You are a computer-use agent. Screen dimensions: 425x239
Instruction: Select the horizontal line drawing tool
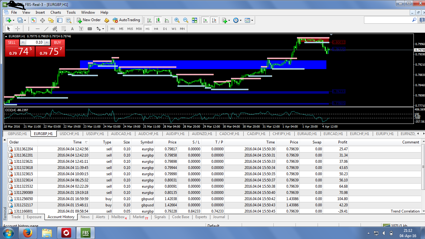37,29
